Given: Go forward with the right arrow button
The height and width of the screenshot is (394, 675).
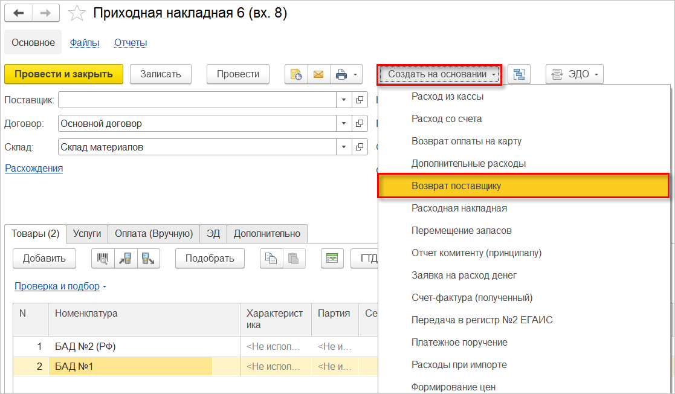Looking at the screenshot, I should (x=46, y=13).
